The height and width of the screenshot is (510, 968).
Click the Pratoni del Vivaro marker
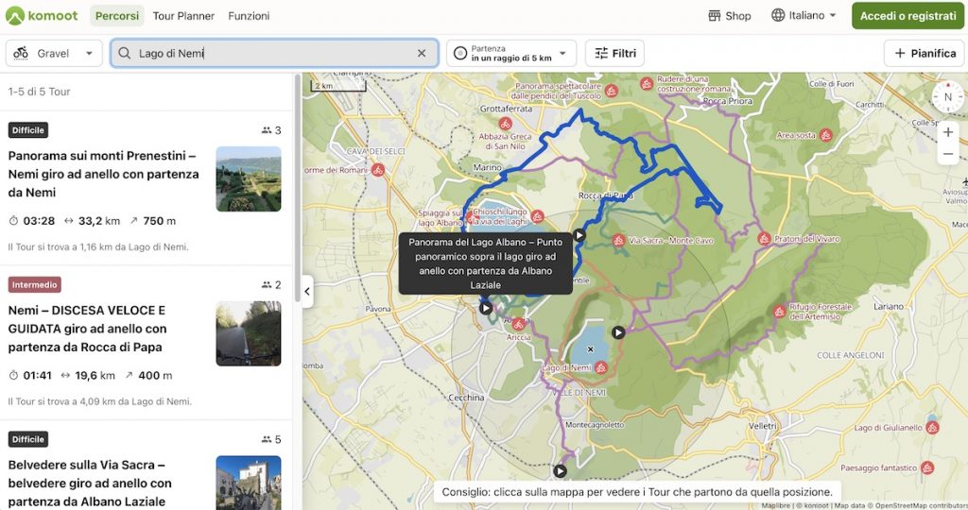[x=764, y=239]
